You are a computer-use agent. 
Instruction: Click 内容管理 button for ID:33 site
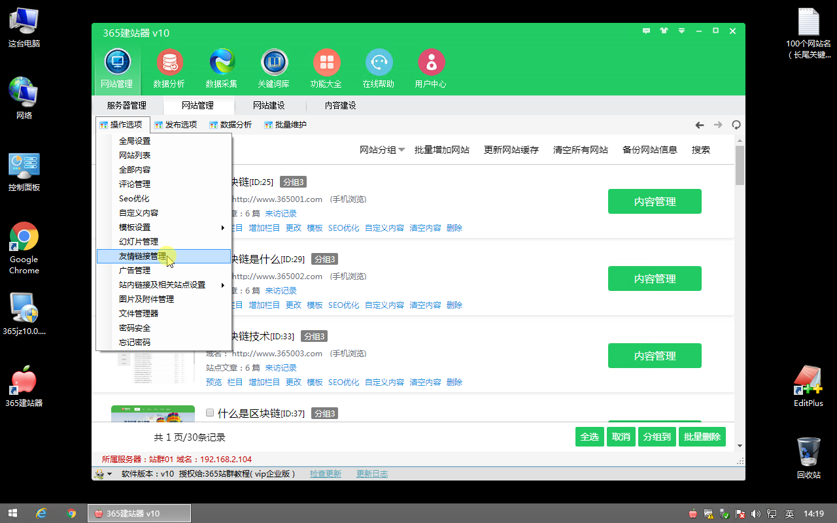(655, 356)
